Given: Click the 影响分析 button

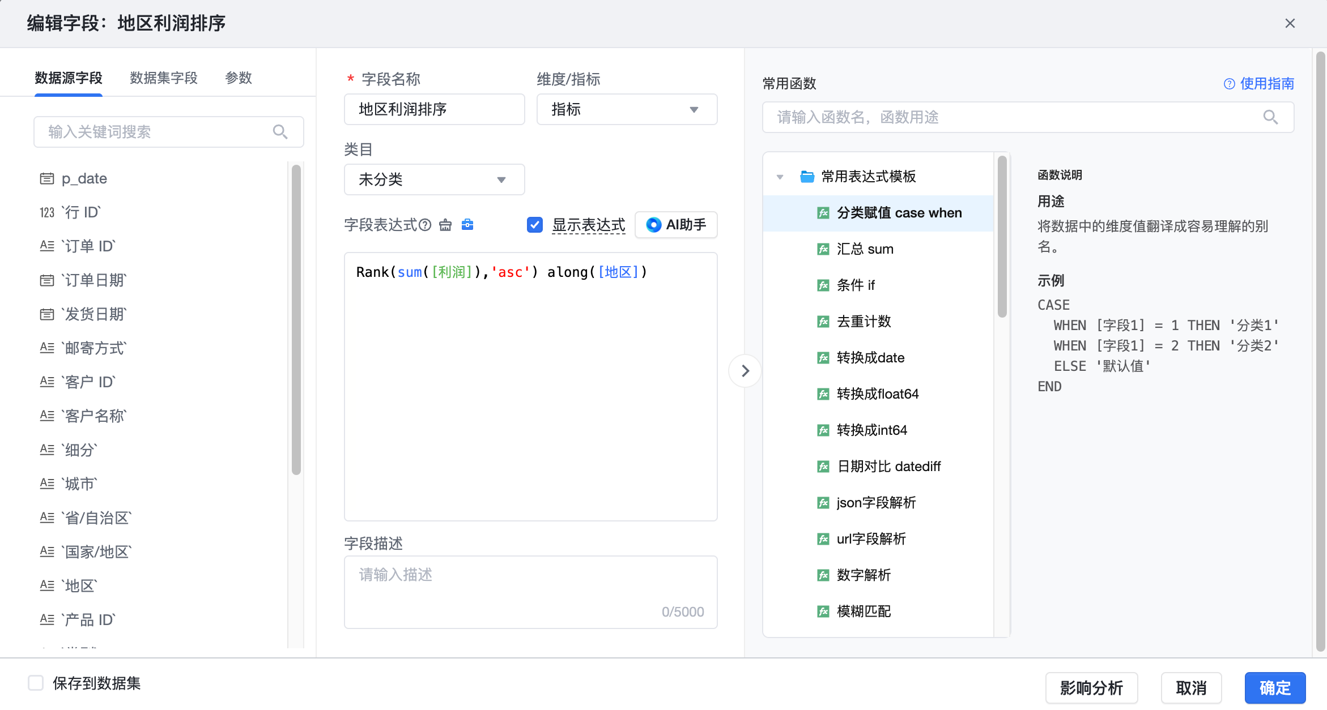Looking at the screenshot, I should (1091, 688).
